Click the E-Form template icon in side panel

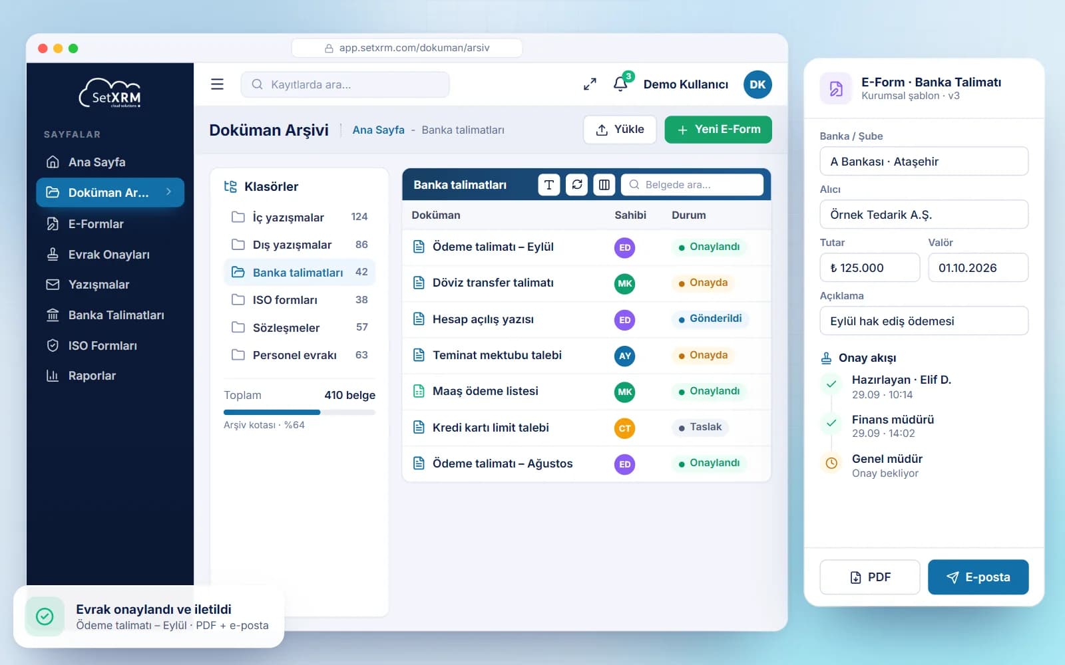click(836, 88)
